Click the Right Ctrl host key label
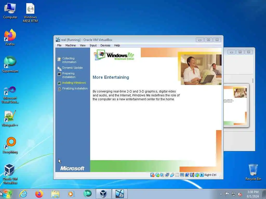 pyautogui.click(x=210, y=175)
